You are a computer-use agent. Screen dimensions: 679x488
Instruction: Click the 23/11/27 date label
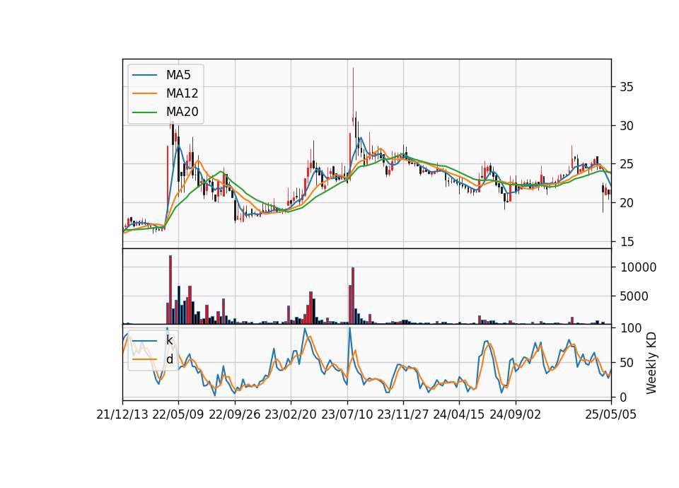(403, 414)
